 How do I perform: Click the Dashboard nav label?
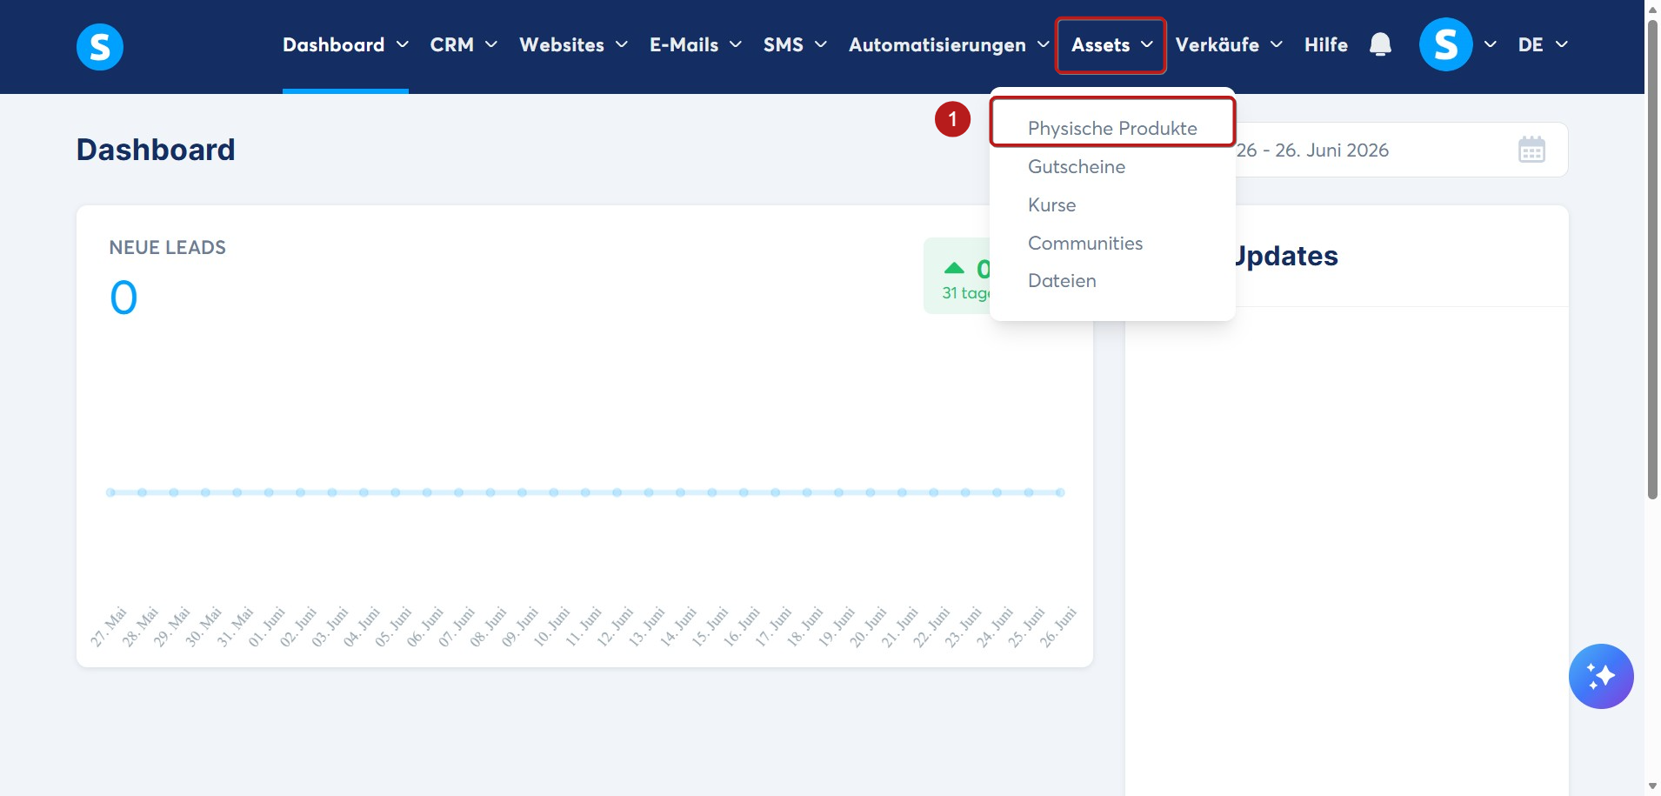coord(333,44)
